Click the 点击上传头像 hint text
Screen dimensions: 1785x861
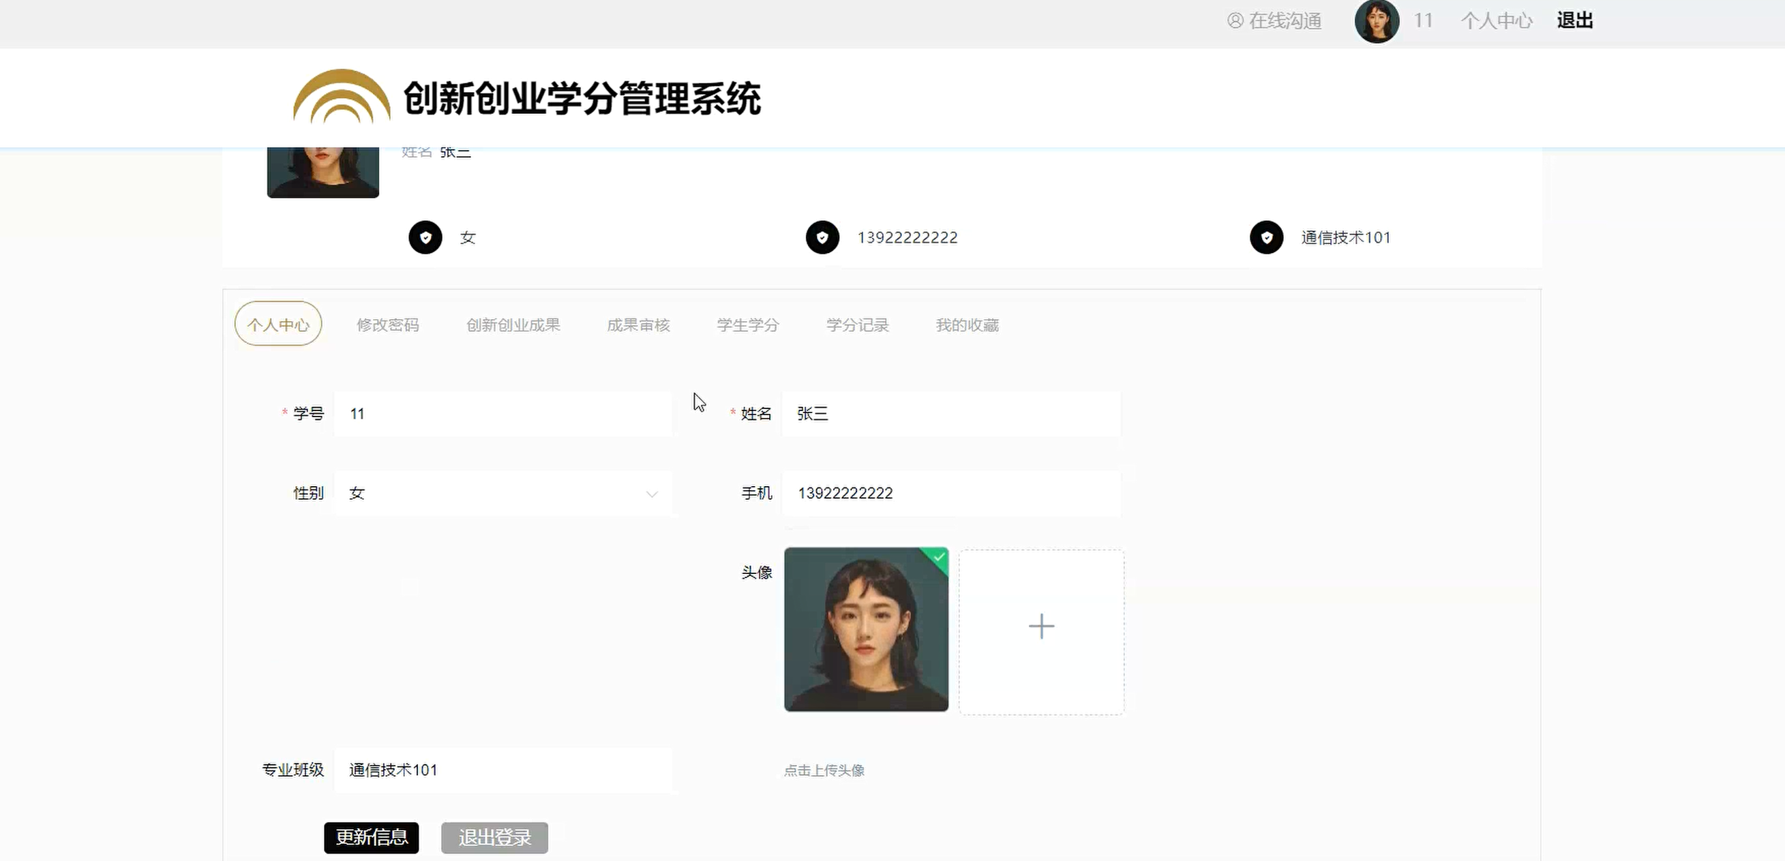[824, 770]
